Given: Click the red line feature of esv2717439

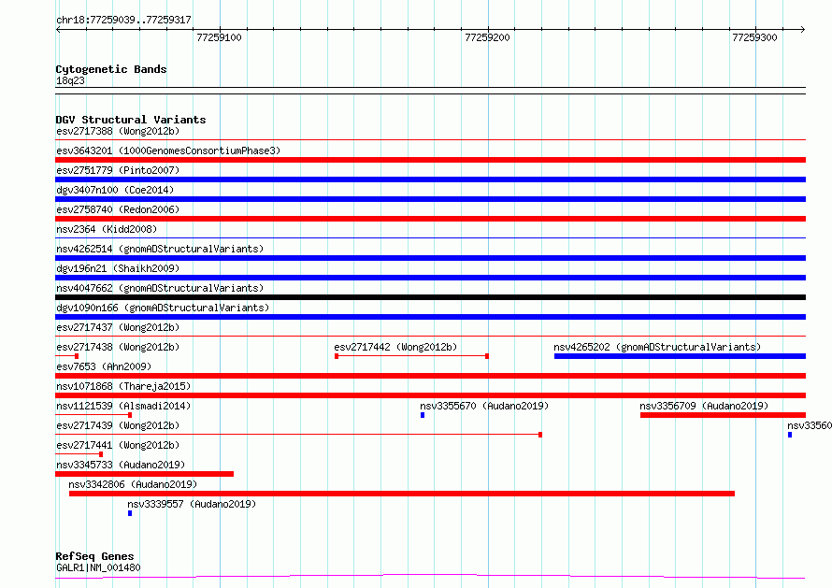Looking at the screenshot, I should 299,435.
